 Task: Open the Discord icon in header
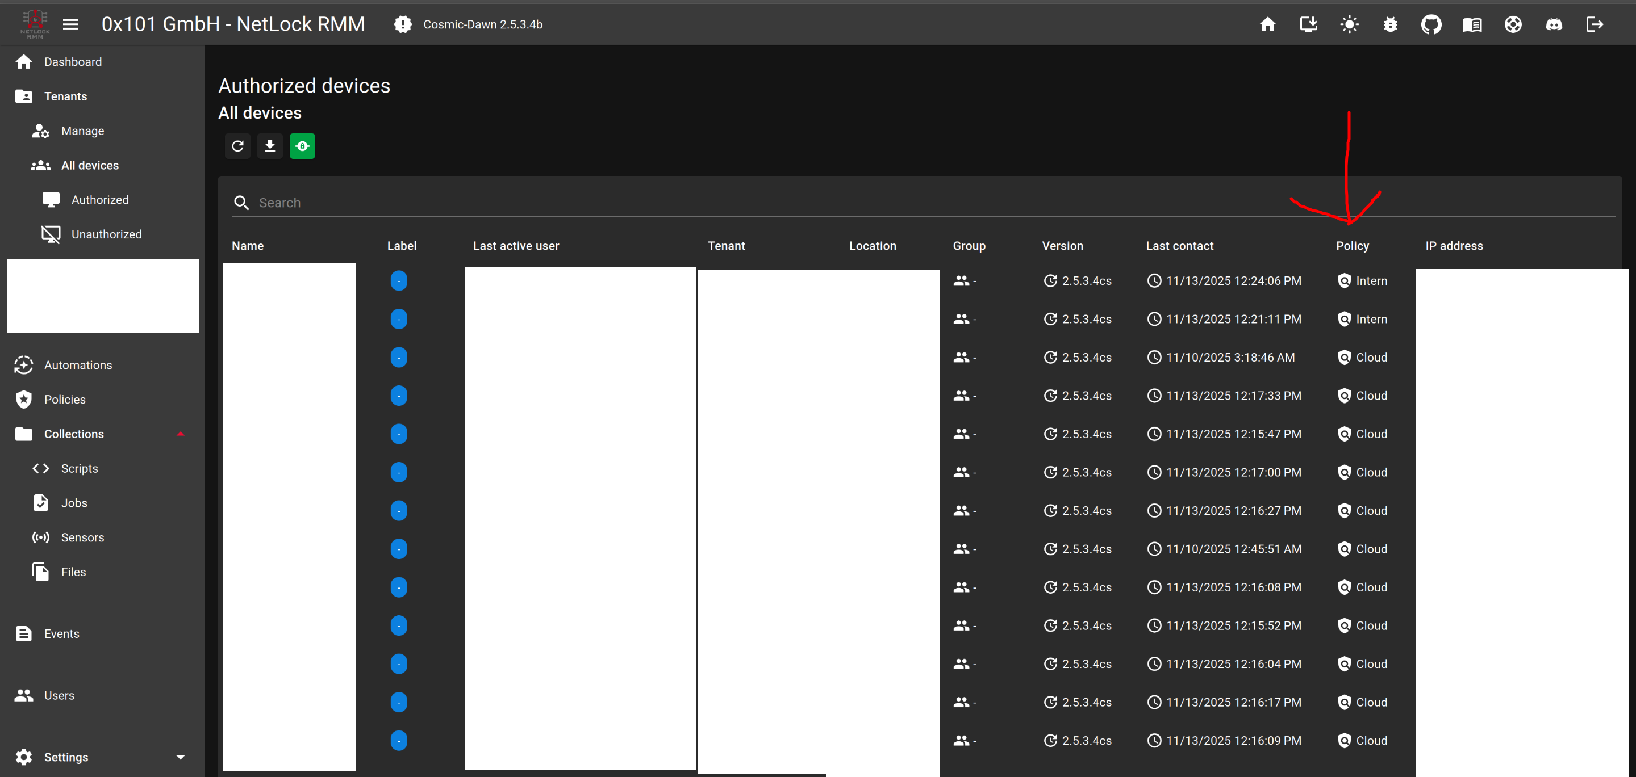click(1554, 25)
